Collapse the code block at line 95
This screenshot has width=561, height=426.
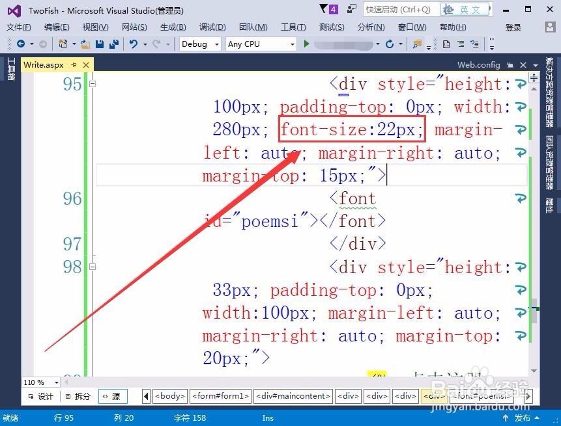click(x=93, y=84)
